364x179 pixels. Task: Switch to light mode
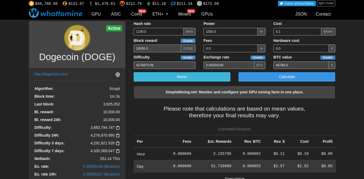pyautogui.click(x=326, y=3)
